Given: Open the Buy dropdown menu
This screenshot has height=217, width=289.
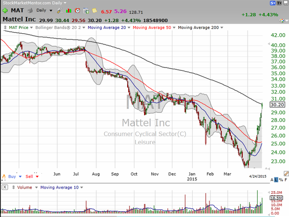Looking at the screenshot, I should click(20, 176).
